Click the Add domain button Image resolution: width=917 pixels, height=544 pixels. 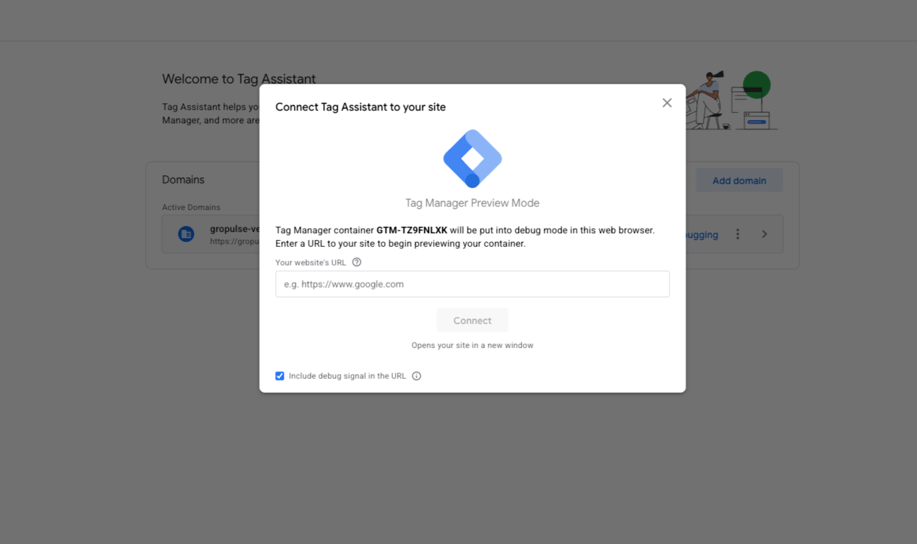pyautogui.click(x=739, y=181)
